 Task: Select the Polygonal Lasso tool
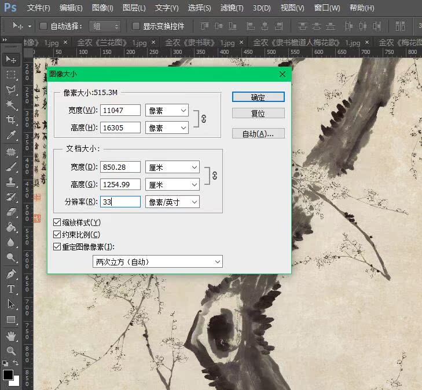tap(11, 90)
